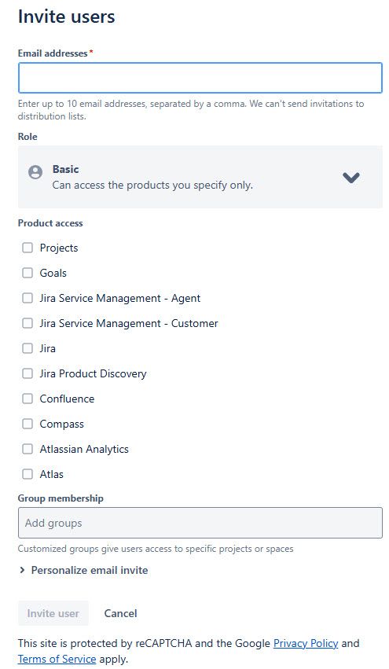Screen dimensions: 389x669
Task: Click the Basic role user avatar icon
Action: 35,172
